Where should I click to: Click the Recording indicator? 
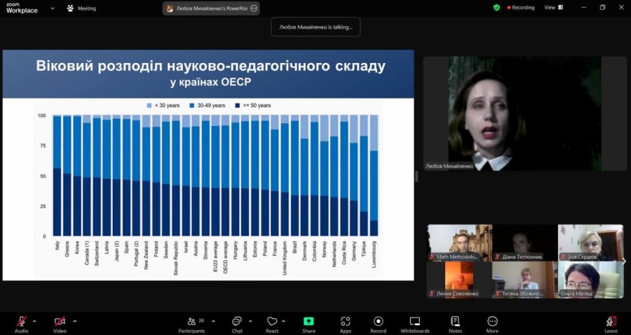(x=521, y=8)
